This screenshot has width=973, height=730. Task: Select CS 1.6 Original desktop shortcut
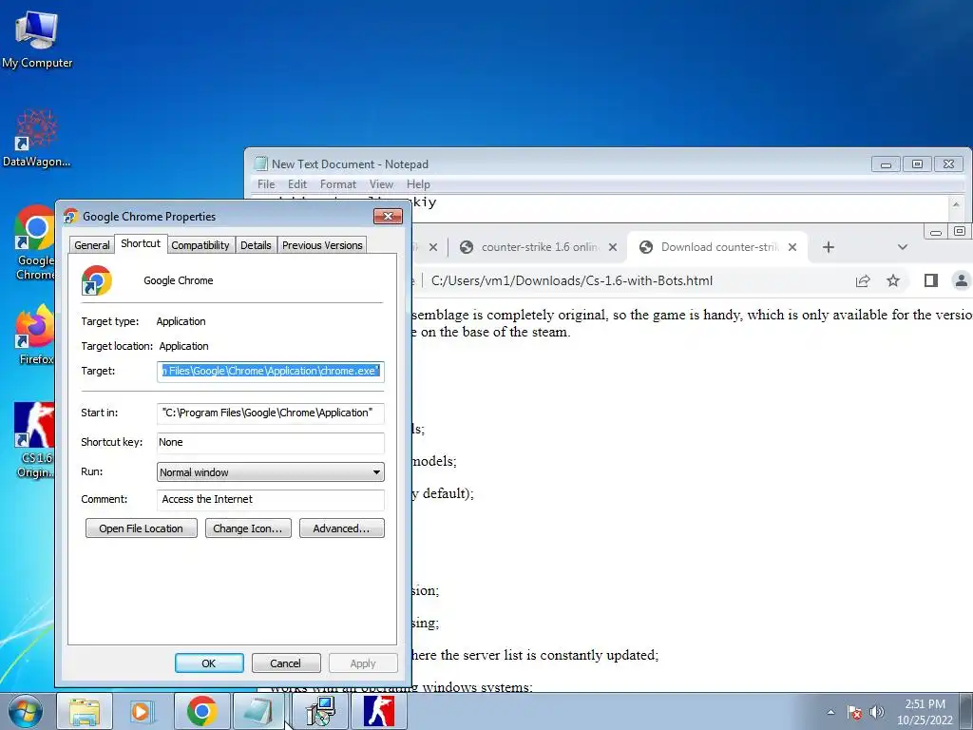pyautogui.click(x=35, y=439)
